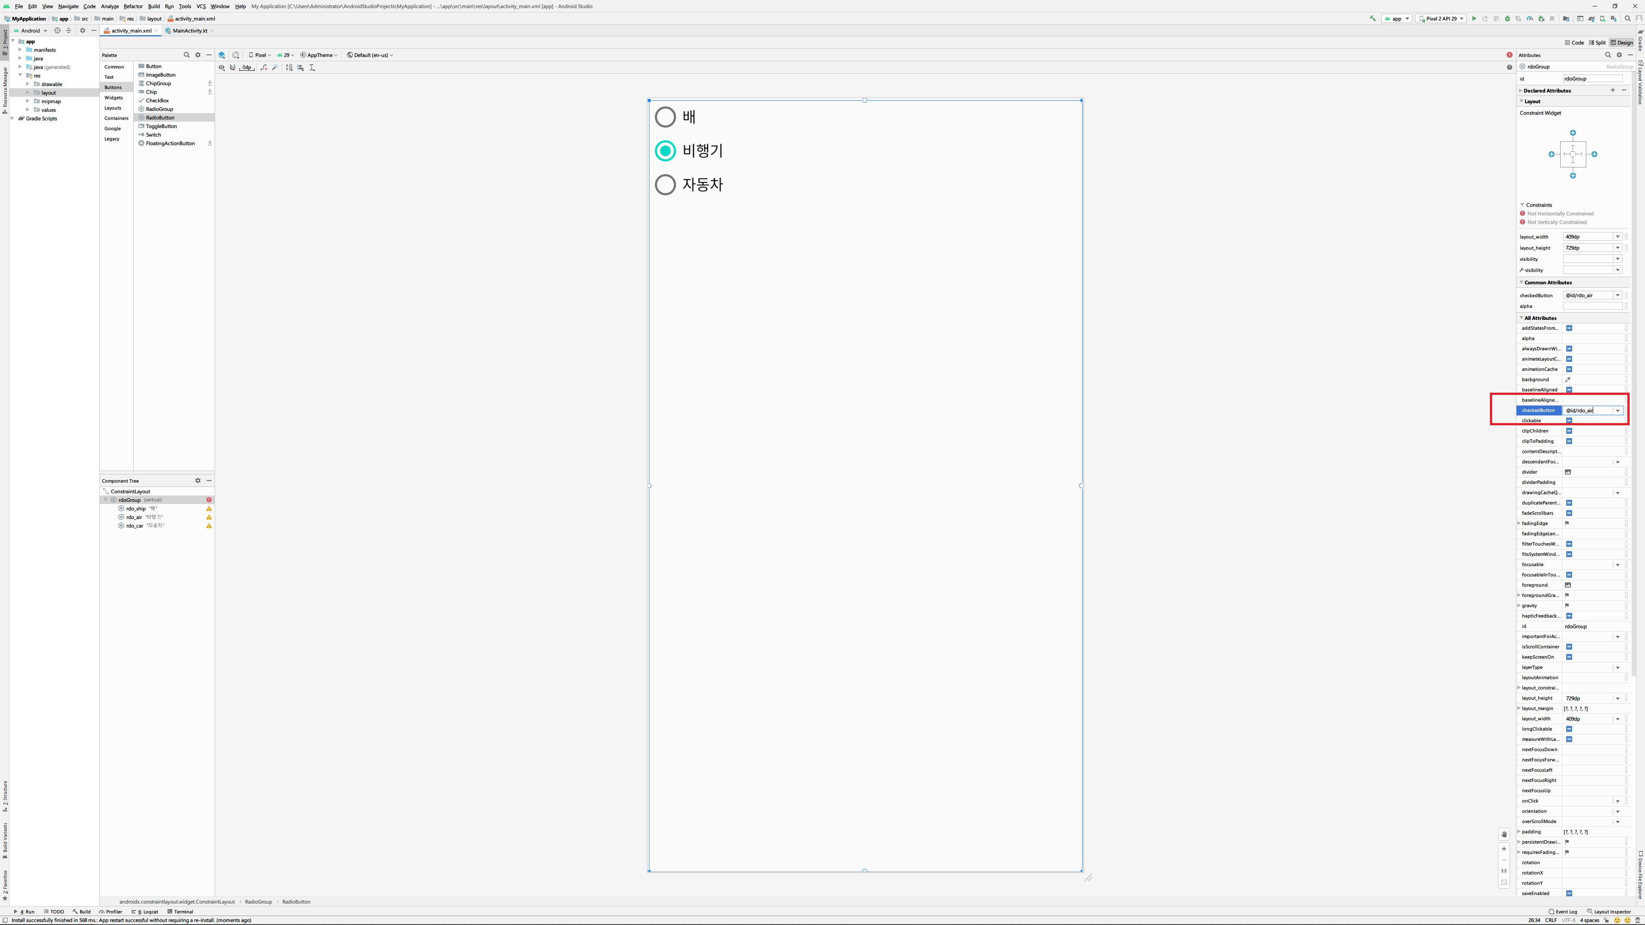
Task: Select the 배 radio button in preview
Action: click(x=665, y=117)
